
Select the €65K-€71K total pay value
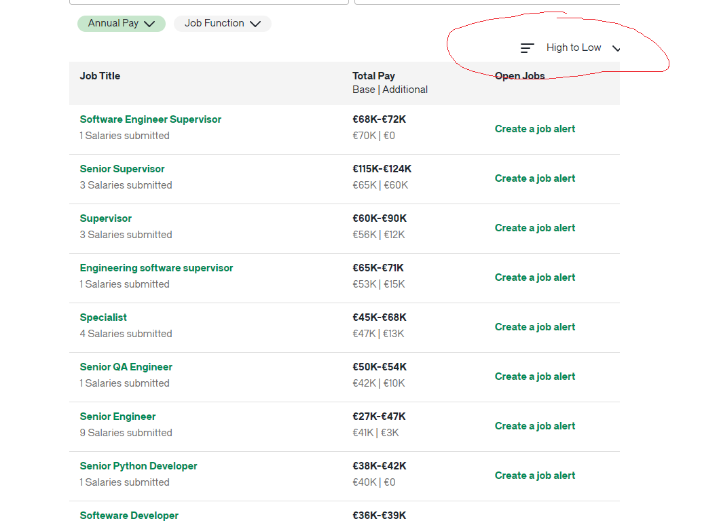[x=378, y=268]
